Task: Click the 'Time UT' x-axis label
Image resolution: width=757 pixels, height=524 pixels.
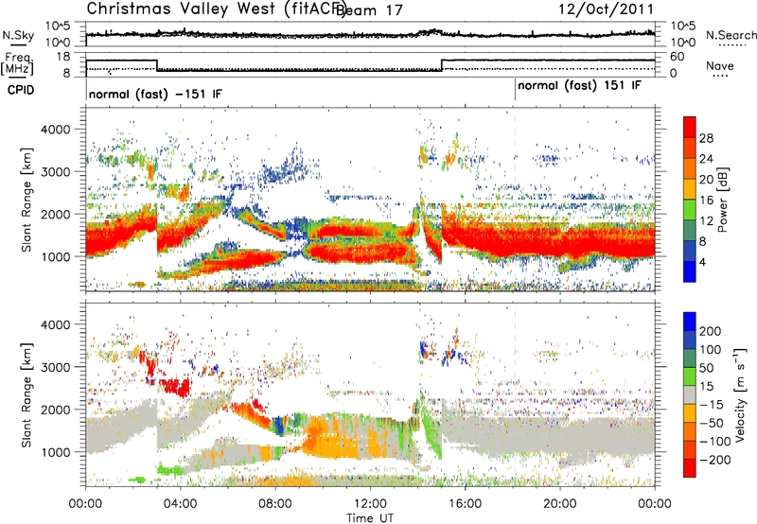Action: (x=370, y=518)
